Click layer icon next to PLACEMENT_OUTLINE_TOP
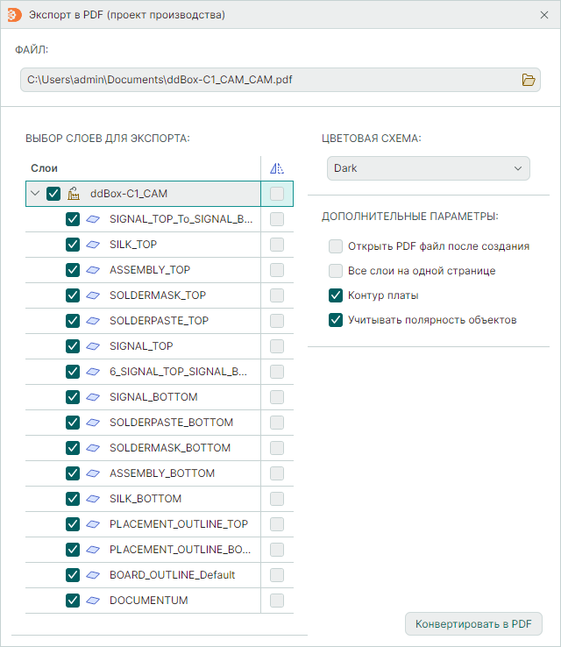 pos(93,524)
